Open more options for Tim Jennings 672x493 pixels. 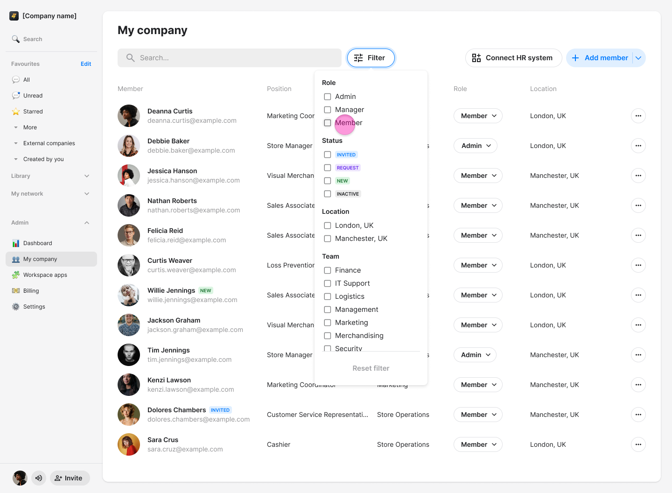point(638,355)
